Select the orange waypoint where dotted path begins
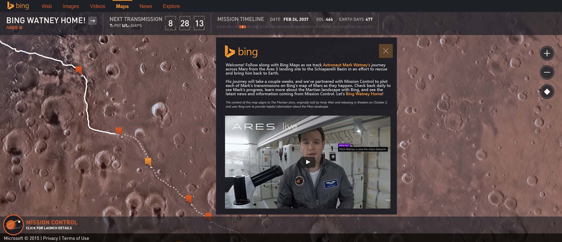562x242 pixels. coord(119,131)
